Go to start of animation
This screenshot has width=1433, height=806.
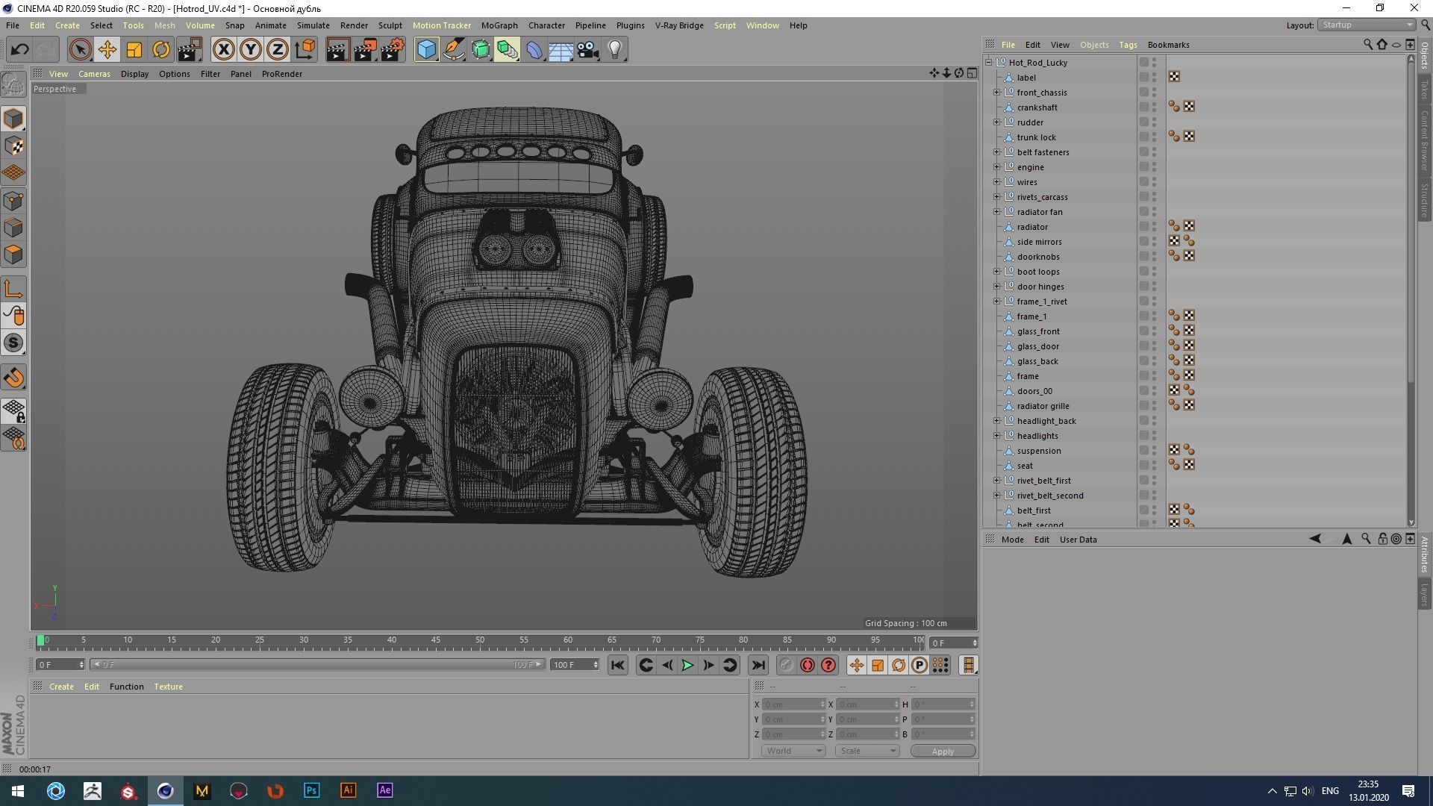[x=617, y=665]
